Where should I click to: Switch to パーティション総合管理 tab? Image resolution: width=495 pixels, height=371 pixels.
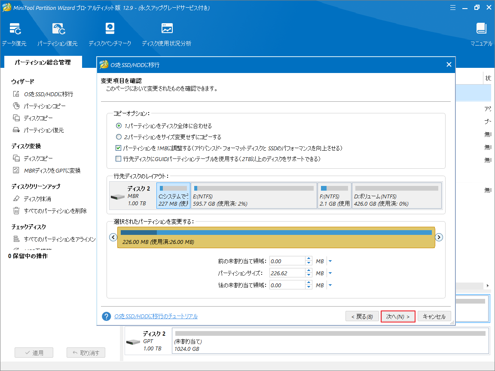[x=43, y=62]
